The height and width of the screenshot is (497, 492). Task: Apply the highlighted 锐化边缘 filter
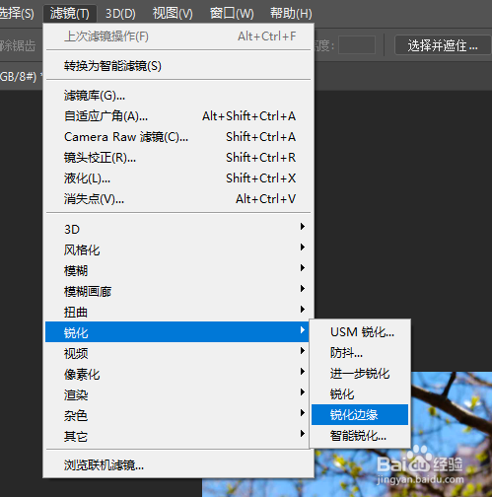pyautogui.click(x=360, y=414)
